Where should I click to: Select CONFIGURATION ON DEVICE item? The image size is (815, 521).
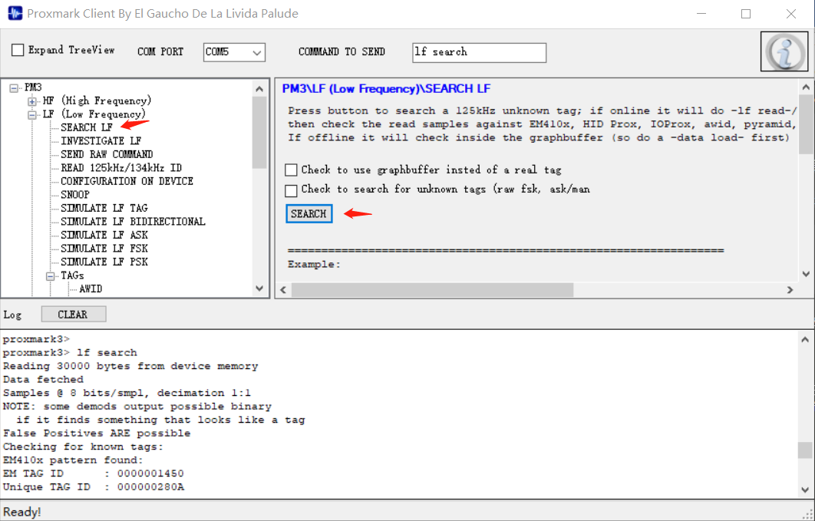(x=127, y=181)
